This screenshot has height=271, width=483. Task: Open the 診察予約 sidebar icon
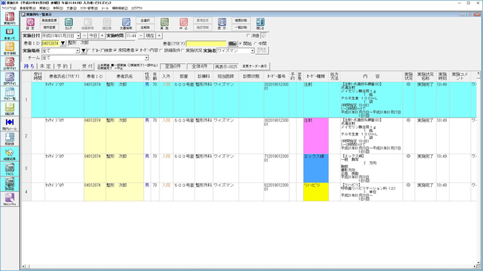click(10, 64)
